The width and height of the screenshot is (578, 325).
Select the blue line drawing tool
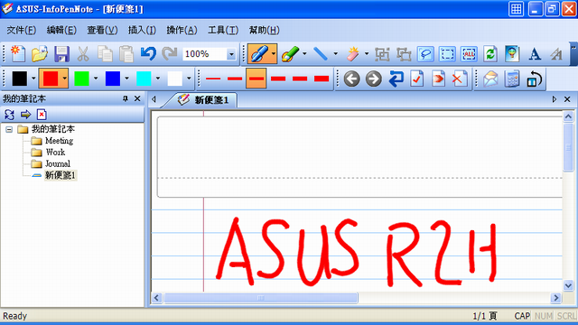(x=322, y=54)
